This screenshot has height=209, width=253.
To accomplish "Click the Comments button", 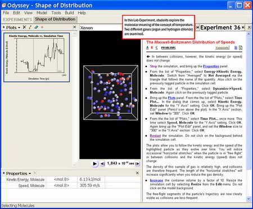I will coord(222,48).
